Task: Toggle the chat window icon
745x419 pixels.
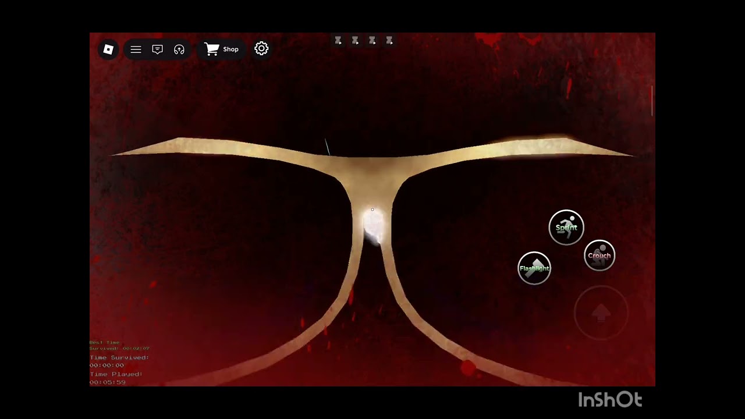Action: coord(157,49)
